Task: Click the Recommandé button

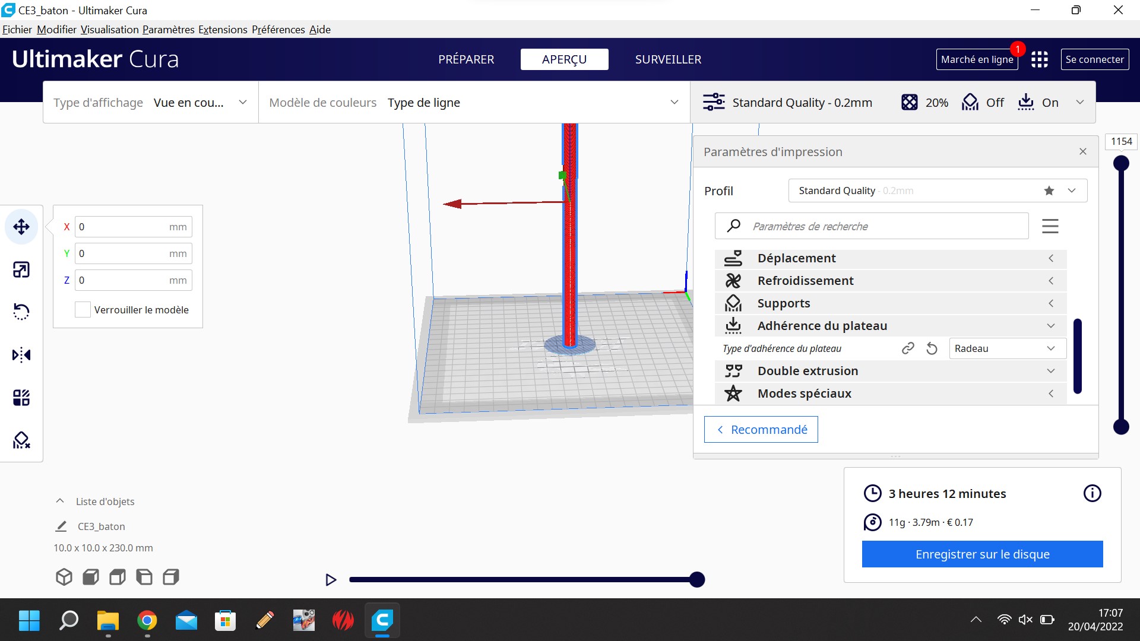Action: (x=761, y=429)
